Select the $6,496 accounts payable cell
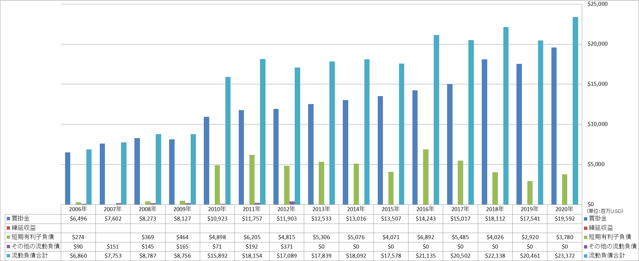The height and width of the screenshot is (261, 639). 78,219
